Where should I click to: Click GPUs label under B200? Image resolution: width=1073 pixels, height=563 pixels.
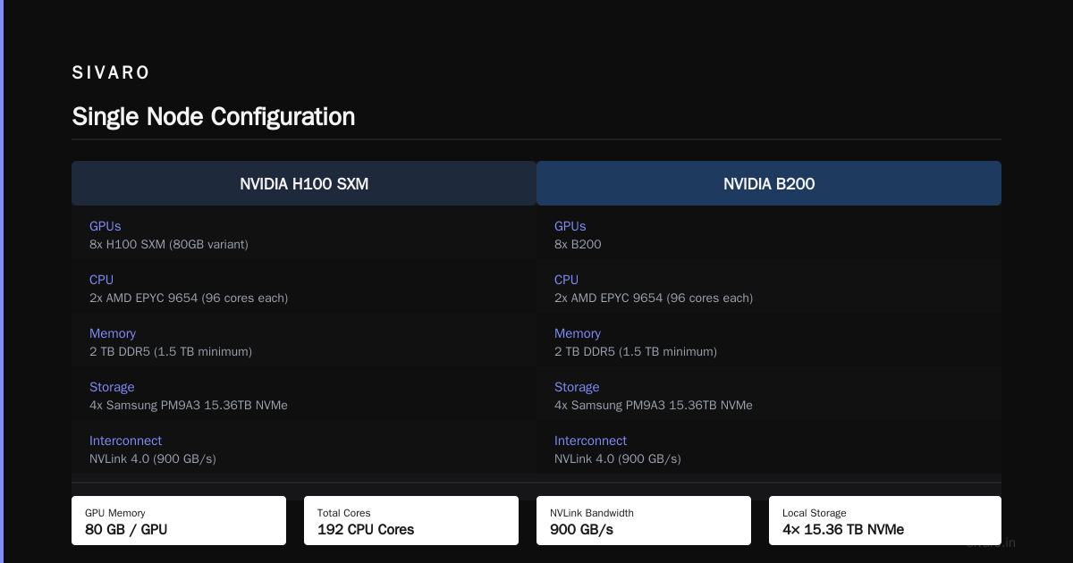click(x=570, y=226)
